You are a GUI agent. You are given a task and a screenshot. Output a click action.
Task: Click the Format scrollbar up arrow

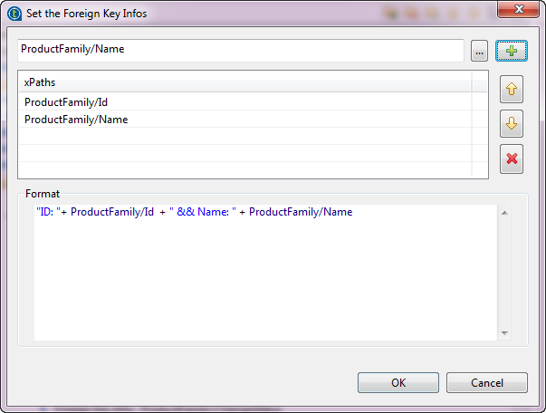(x=504, y=213)
